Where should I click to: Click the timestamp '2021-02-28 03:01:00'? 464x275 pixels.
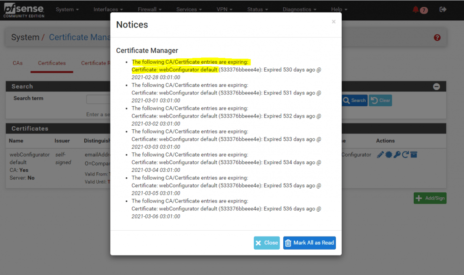coord(156,77)
